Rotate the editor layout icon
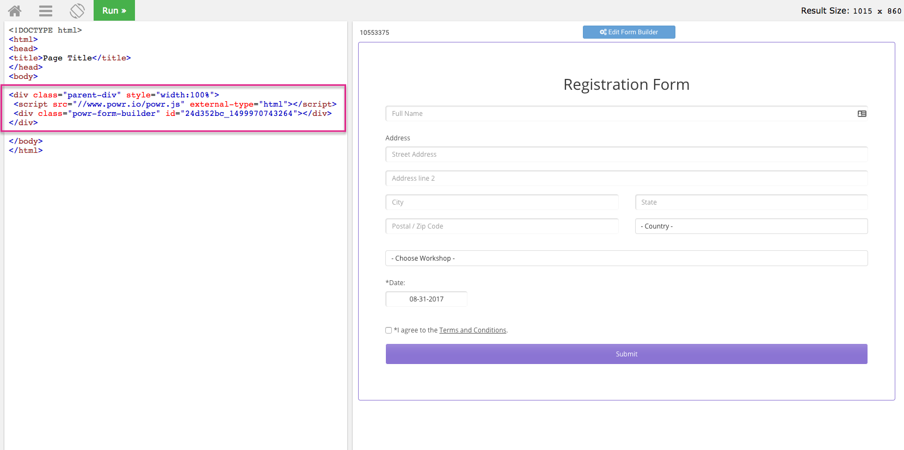This screenshot has width=904, height=450. (x=77, y=10)
